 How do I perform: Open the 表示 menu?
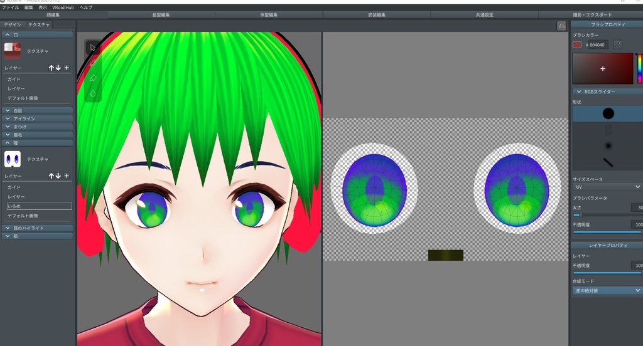43,8
